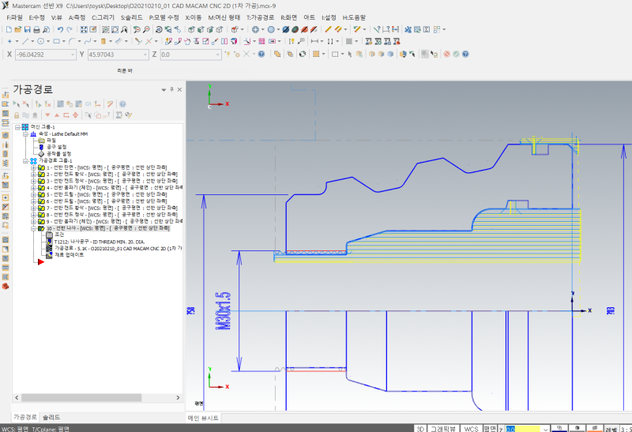Switch to the 솔리드 tab
The width and height of the screenshot is (632, 432).
tap(51, 416)
